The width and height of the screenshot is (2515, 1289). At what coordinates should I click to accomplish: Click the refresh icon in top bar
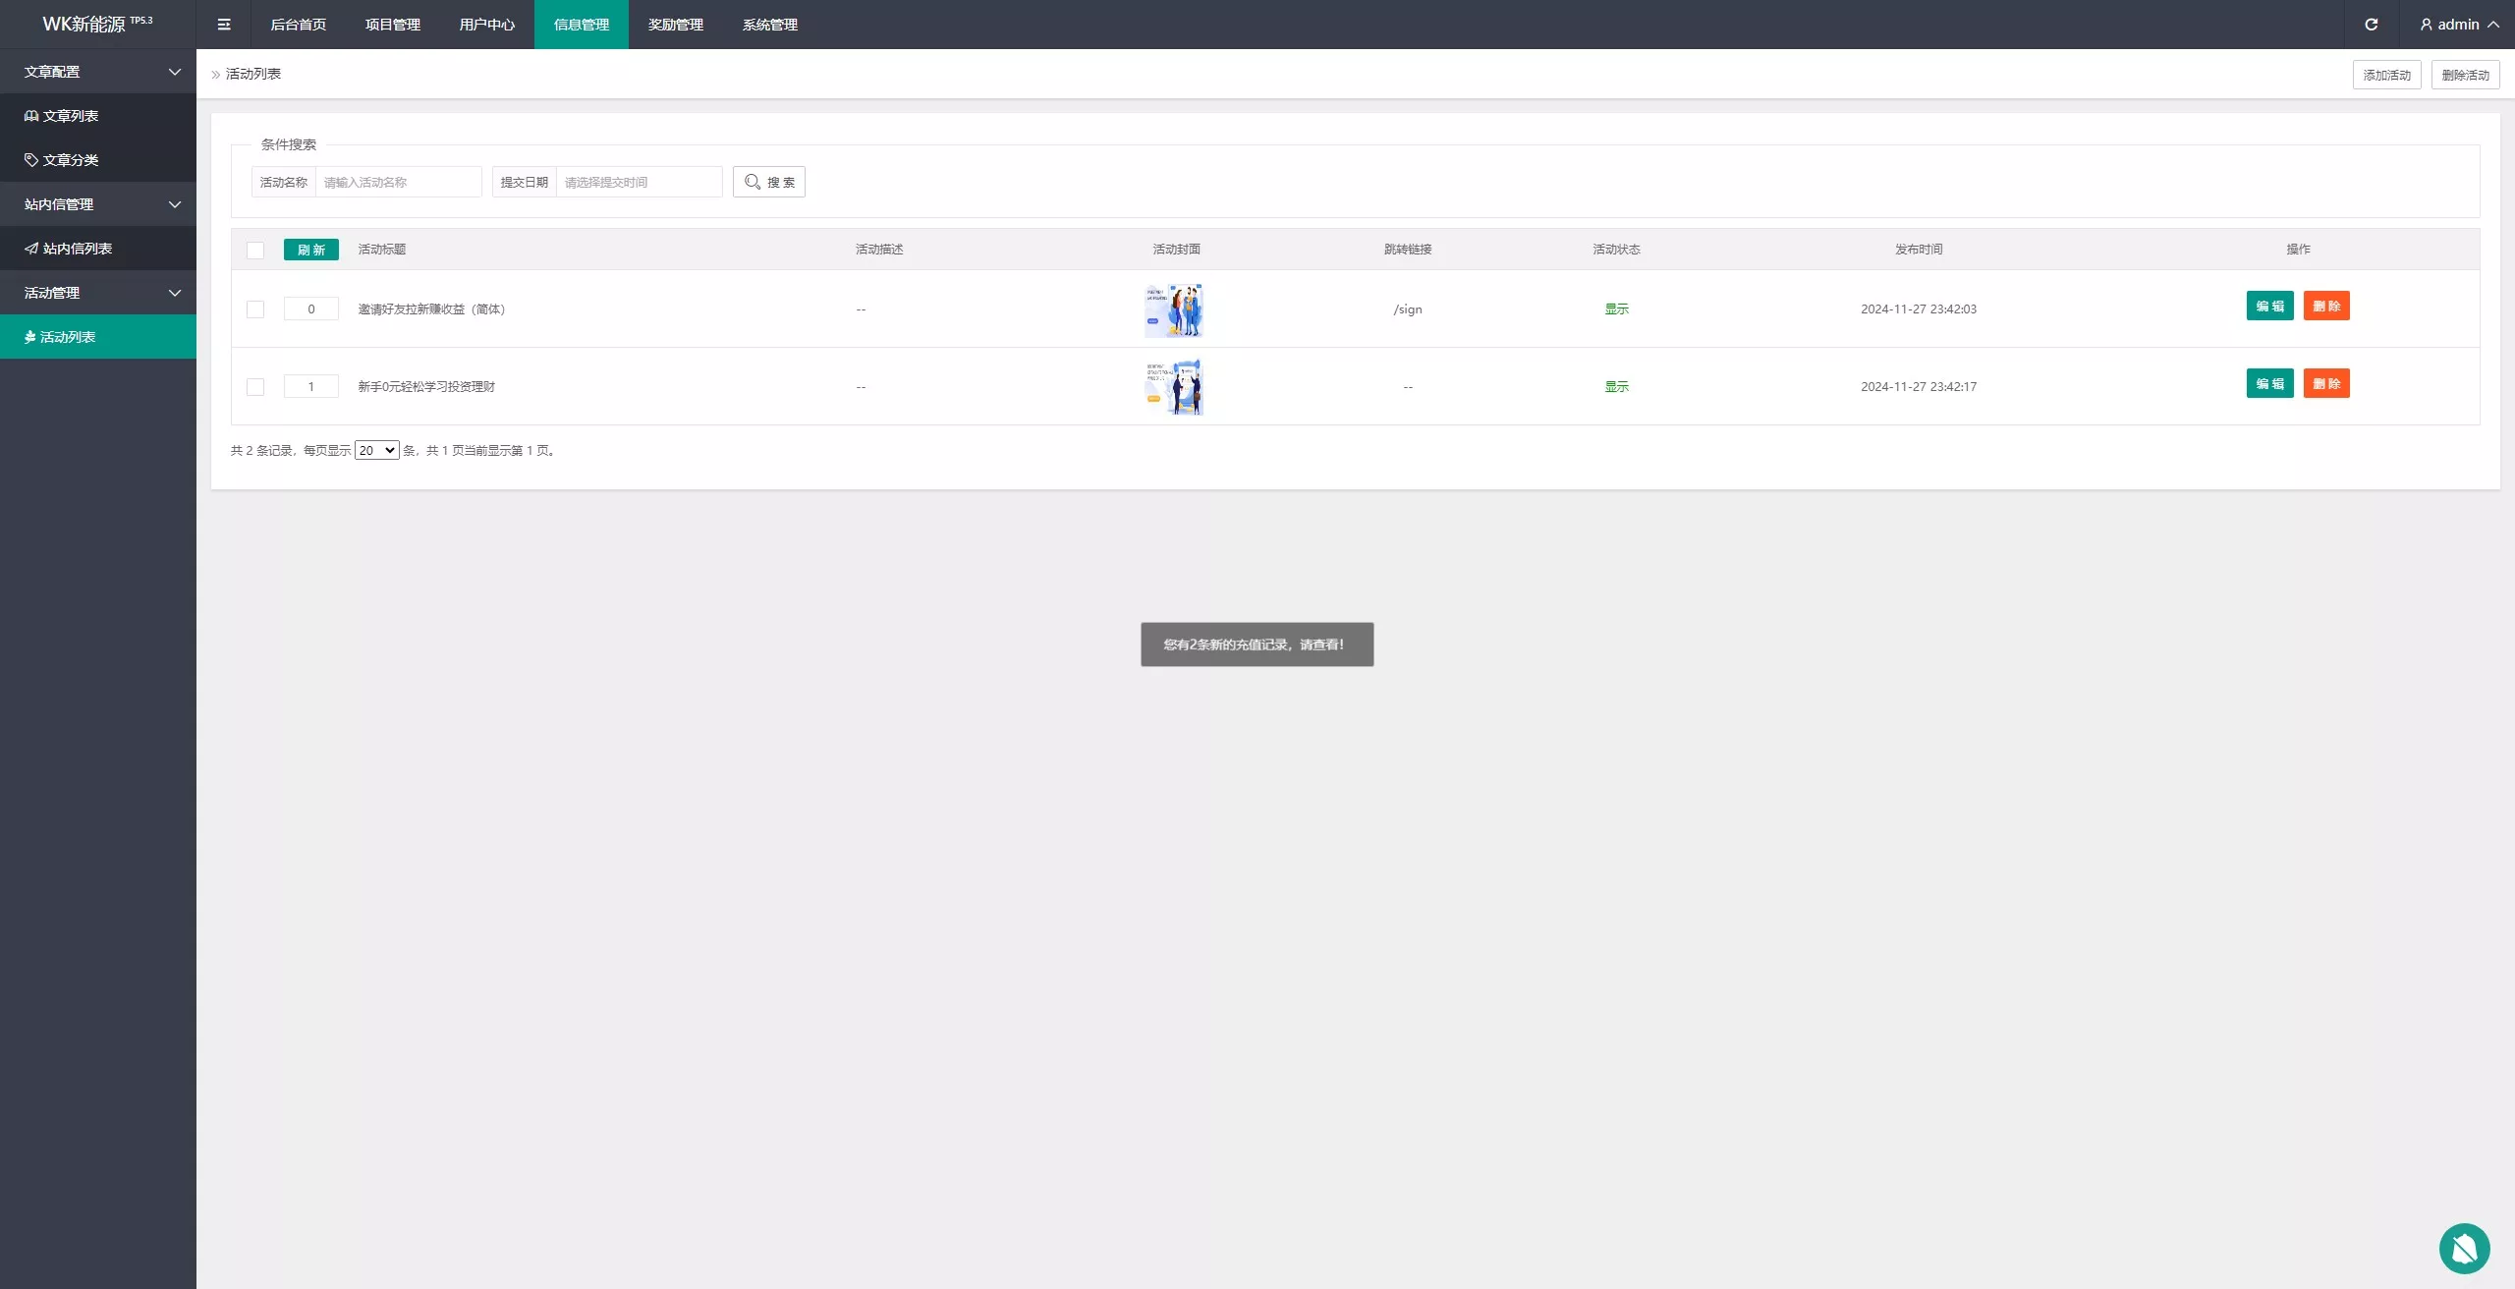[2371, 25]
